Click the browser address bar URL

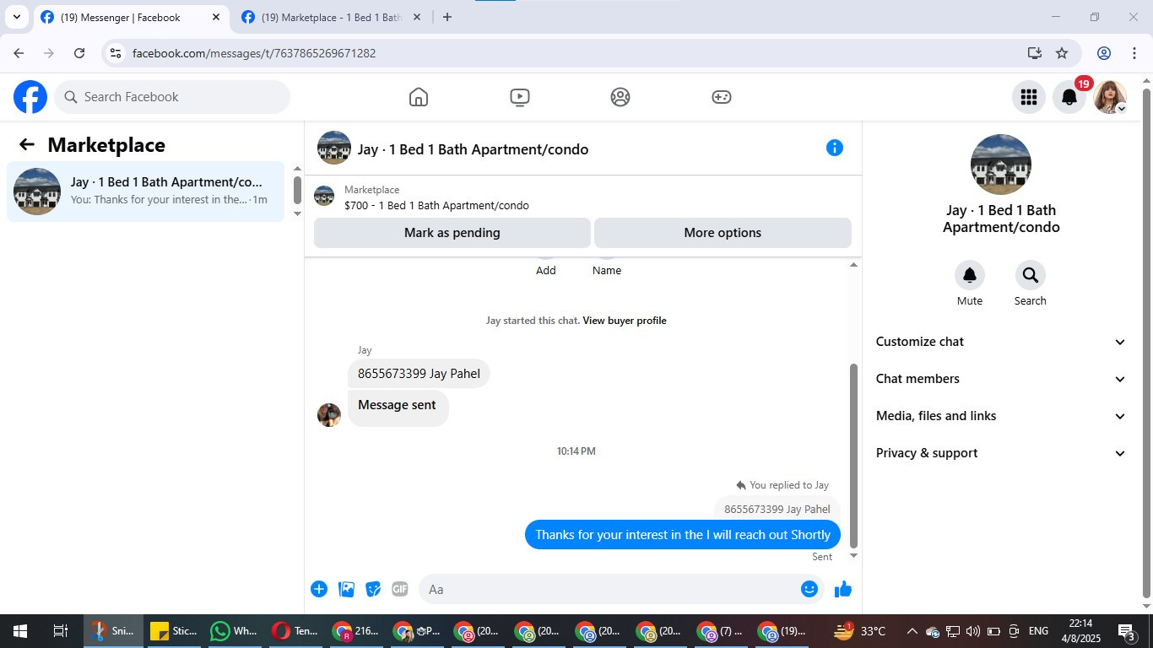point(254,53)
